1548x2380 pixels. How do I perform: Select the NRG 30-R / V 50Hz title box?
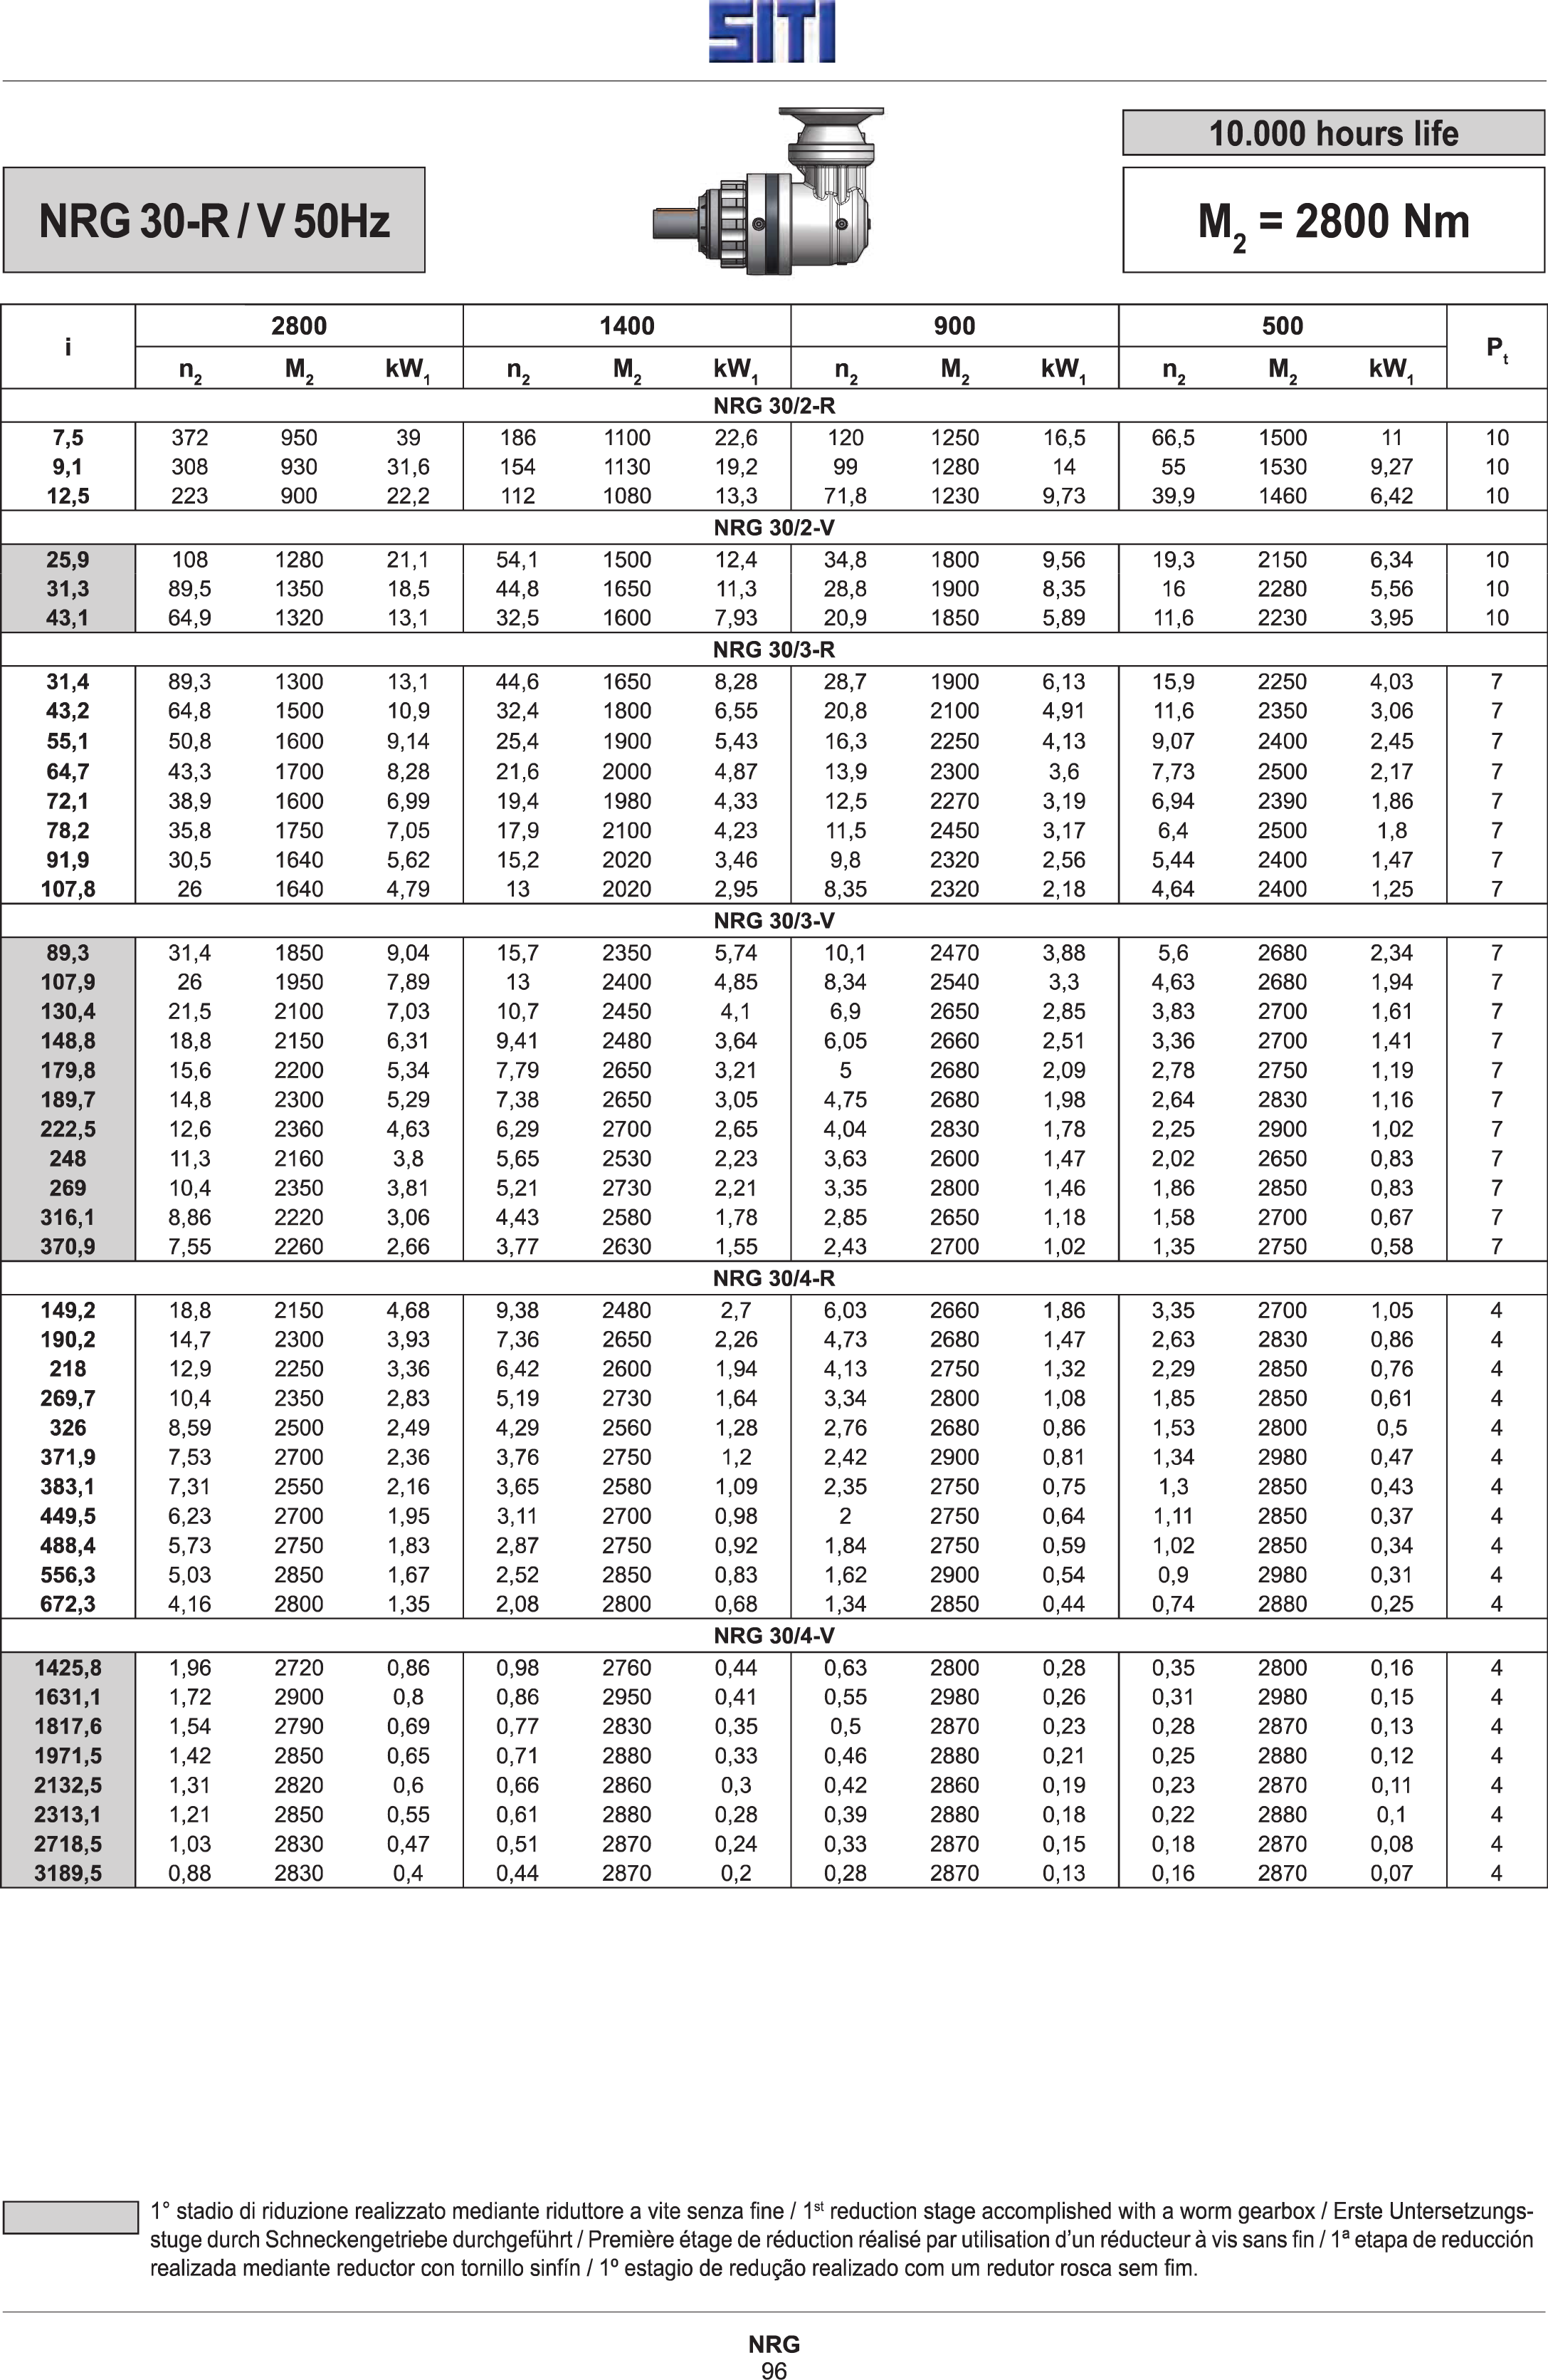pyautogui.click(x=214, y=220)
